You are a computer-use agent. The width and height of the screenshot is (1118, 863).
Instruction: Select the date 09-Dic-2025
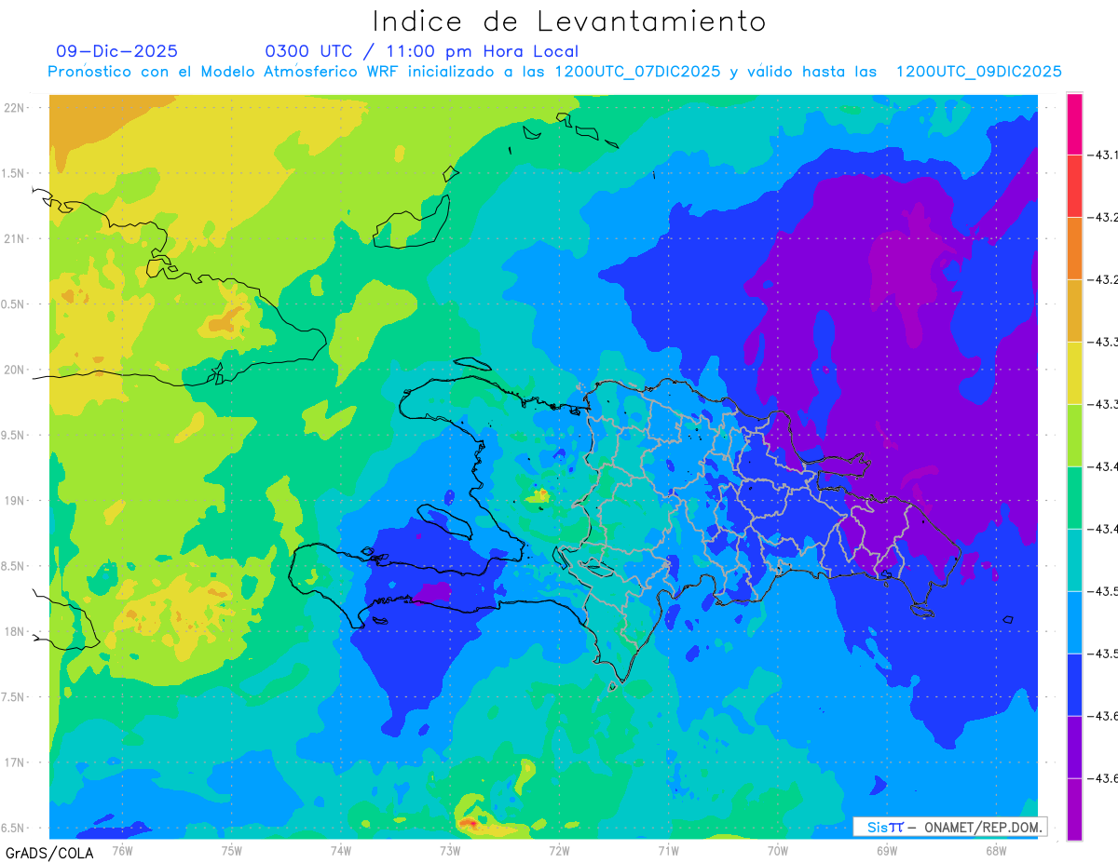[x=116, y=51]
